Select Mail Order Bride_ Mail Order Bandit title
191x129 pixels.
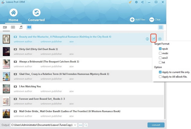pyautogui.click(x=70, y=111)
